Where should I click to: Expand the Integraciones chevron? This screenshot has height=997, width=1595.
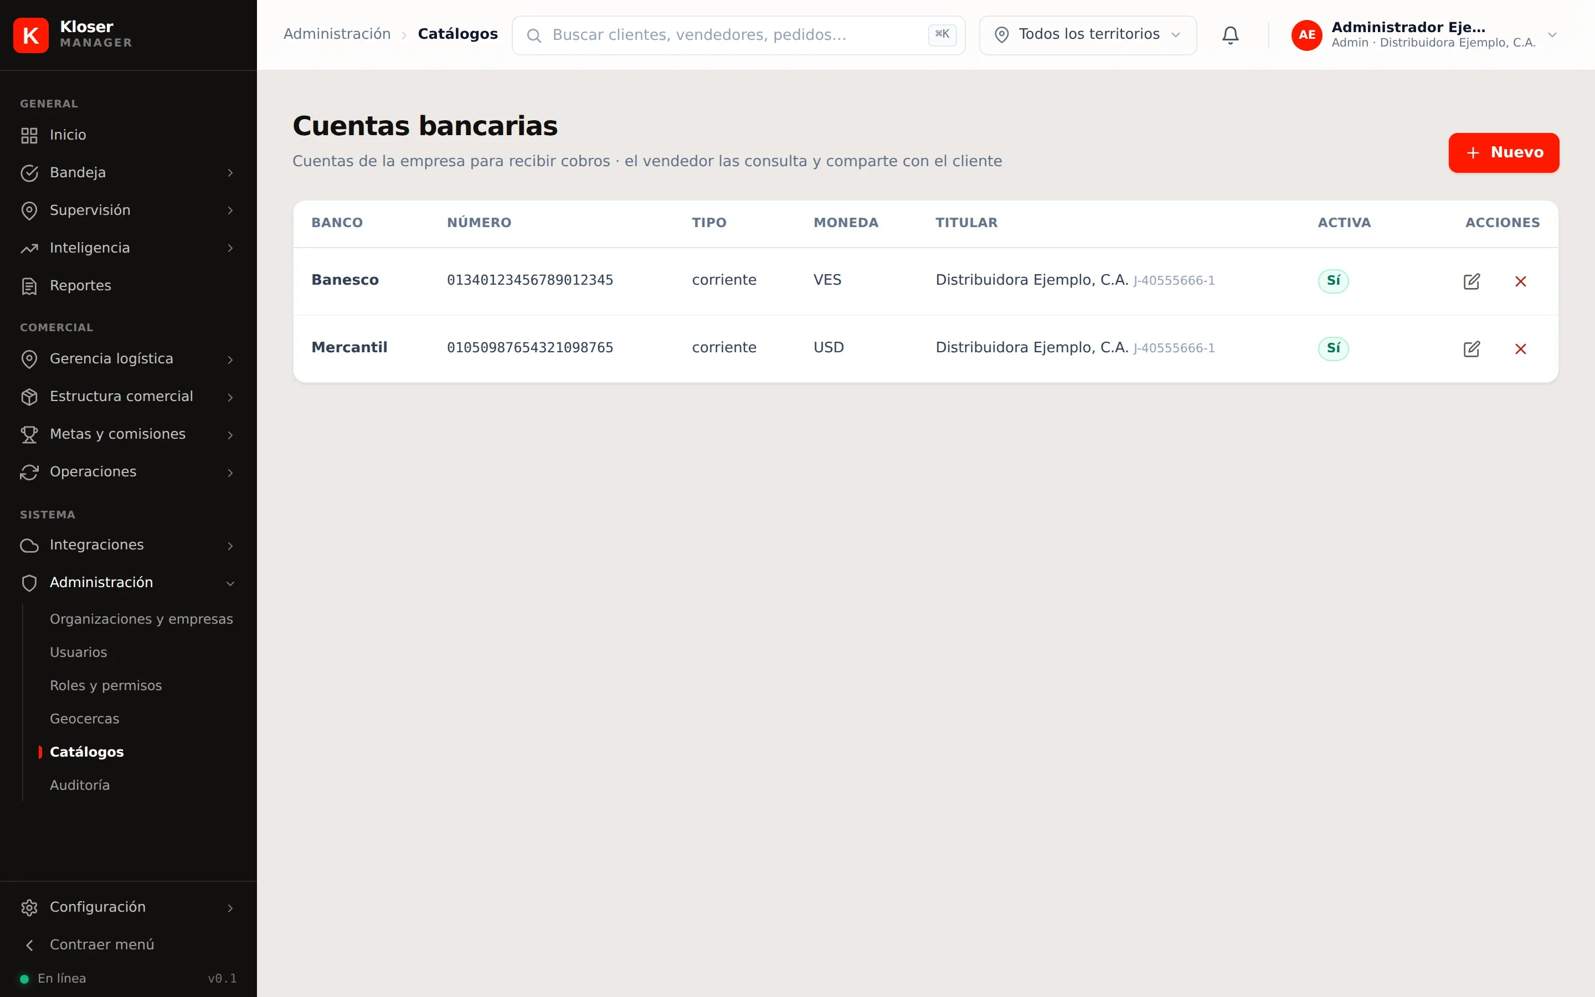230,546
